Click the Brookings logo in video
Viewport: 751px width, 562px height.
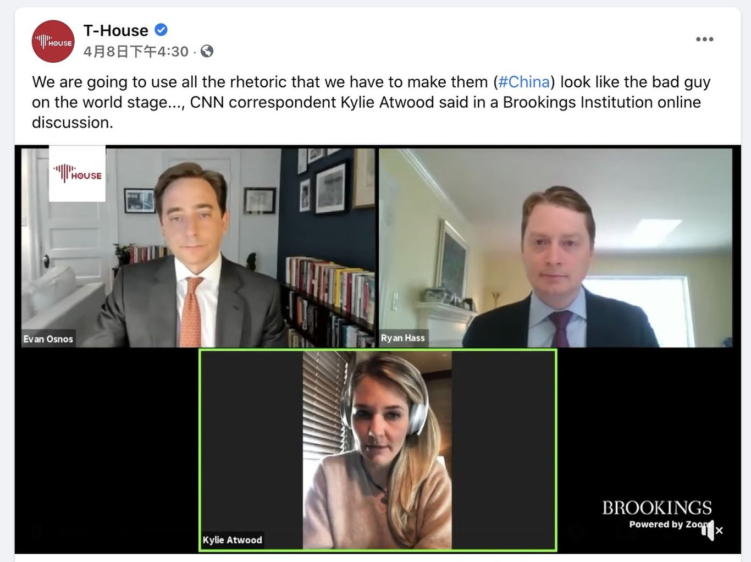656,508
